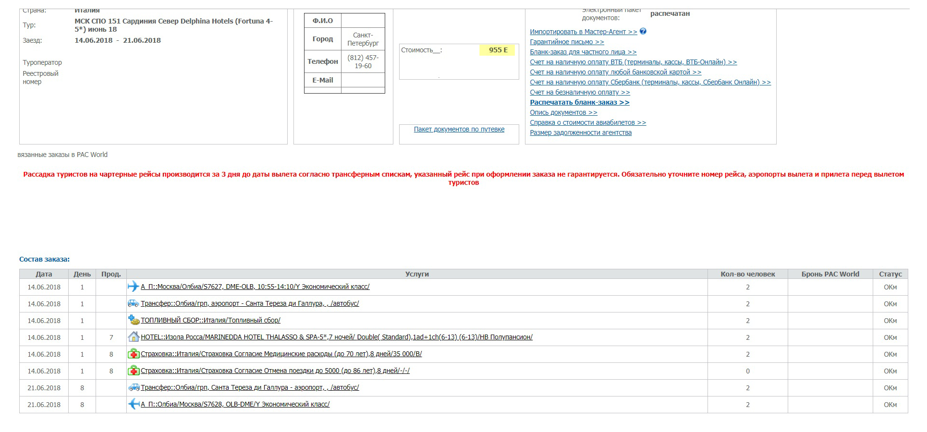Click the Кол-во человек column header
The height and width of the screenshot is (432, 927).
click(747, 274)
